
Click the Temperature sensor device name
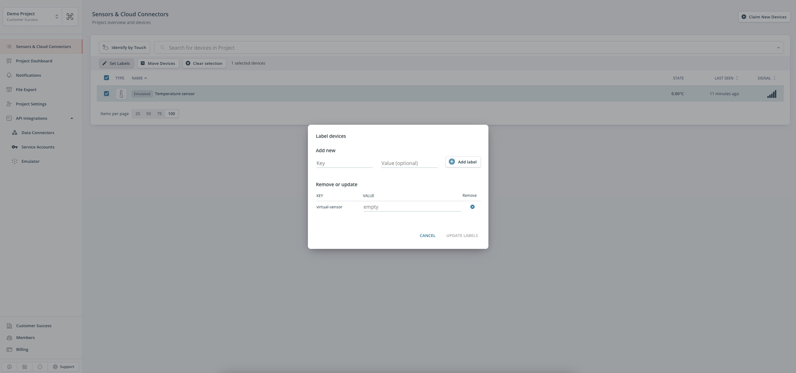click(x=175, y=94)
